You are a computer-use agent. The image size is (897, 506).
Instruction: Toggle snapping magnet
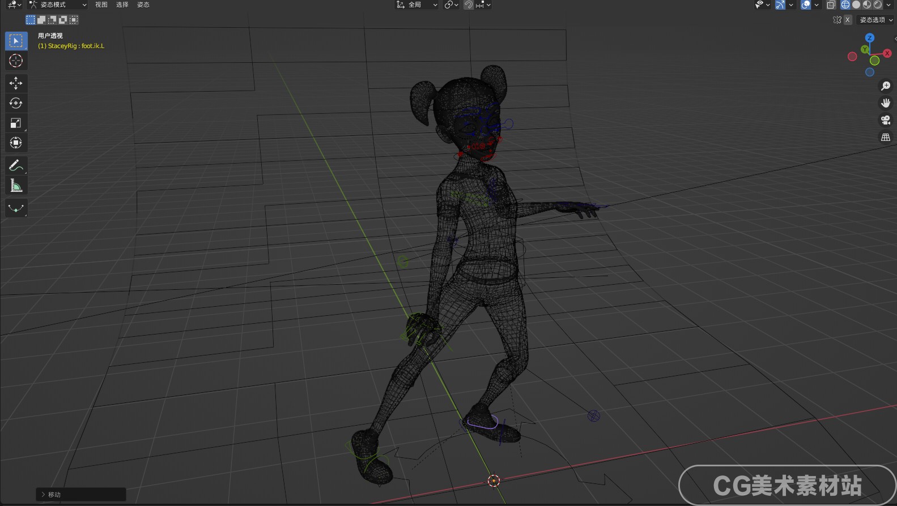coord(469,5)
